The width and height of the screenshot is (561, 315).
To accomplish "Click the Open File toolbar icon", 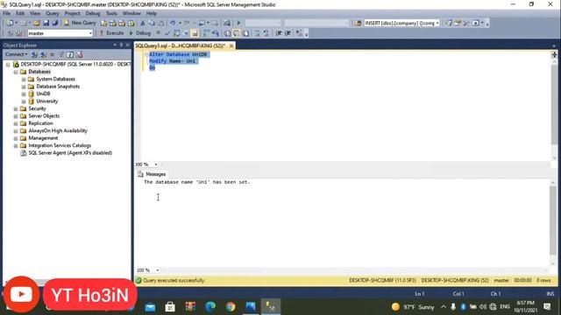I will pyautogui.click(x=37, y=23).
